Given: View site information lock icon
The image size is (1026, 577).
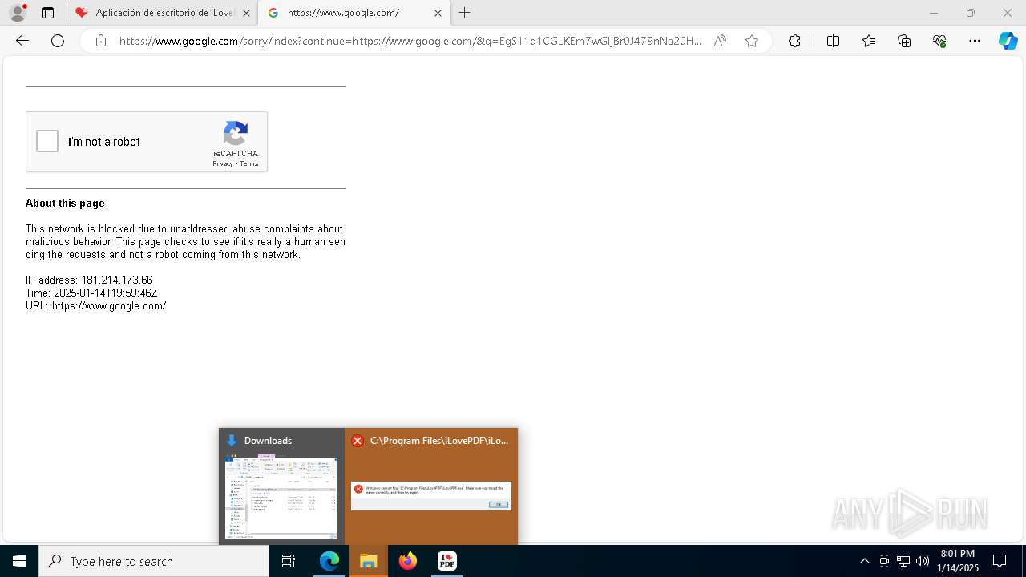Looking at the screenshot, I should tap(101, 41).
